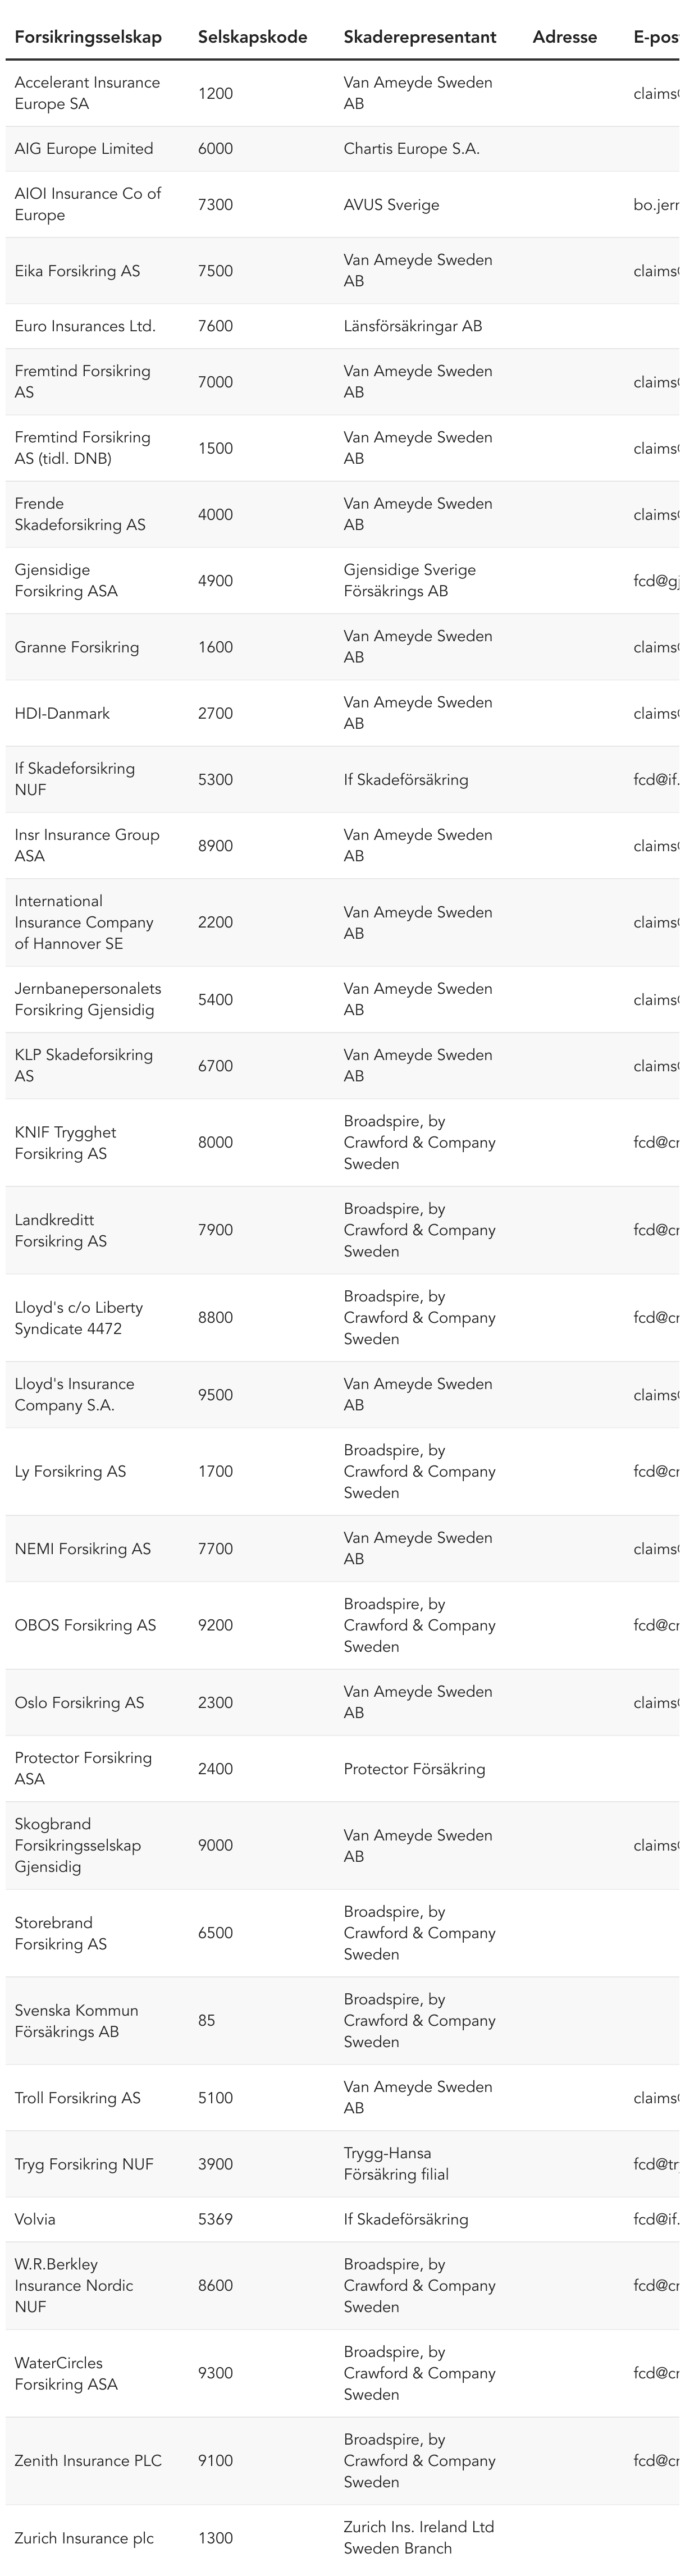Viewport: 685px width, 2576px height.
Task: Click the AVUS Sverige representative cell
Action: click(391, 205)
